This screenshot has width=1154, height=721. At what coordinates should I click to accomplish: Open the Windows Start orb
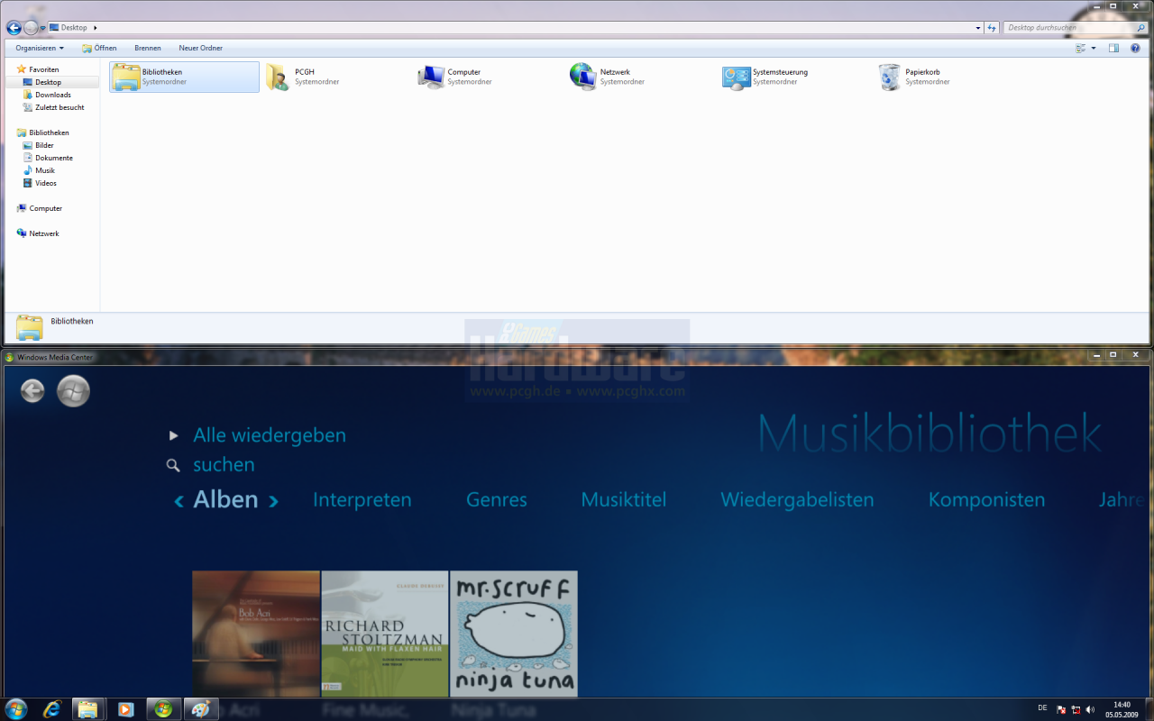[x=15, y=709]
